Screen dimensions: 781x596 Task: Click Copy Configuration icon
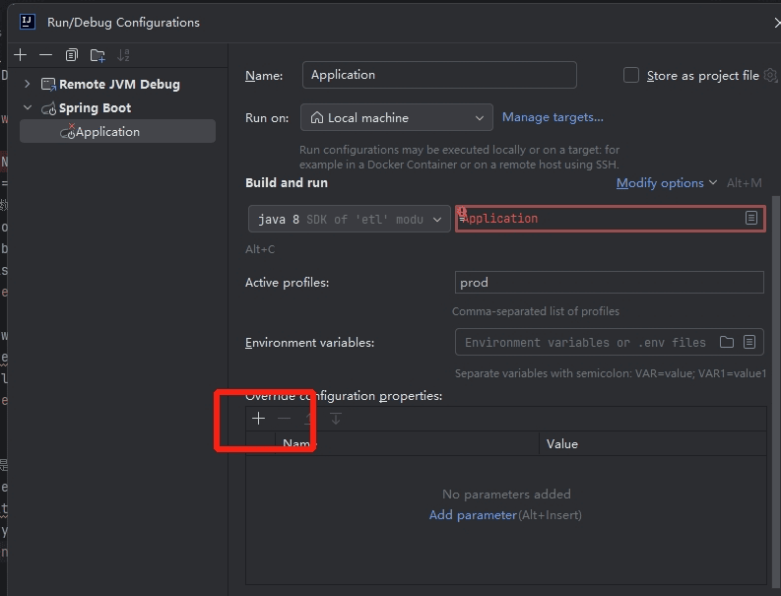(72, 55)
